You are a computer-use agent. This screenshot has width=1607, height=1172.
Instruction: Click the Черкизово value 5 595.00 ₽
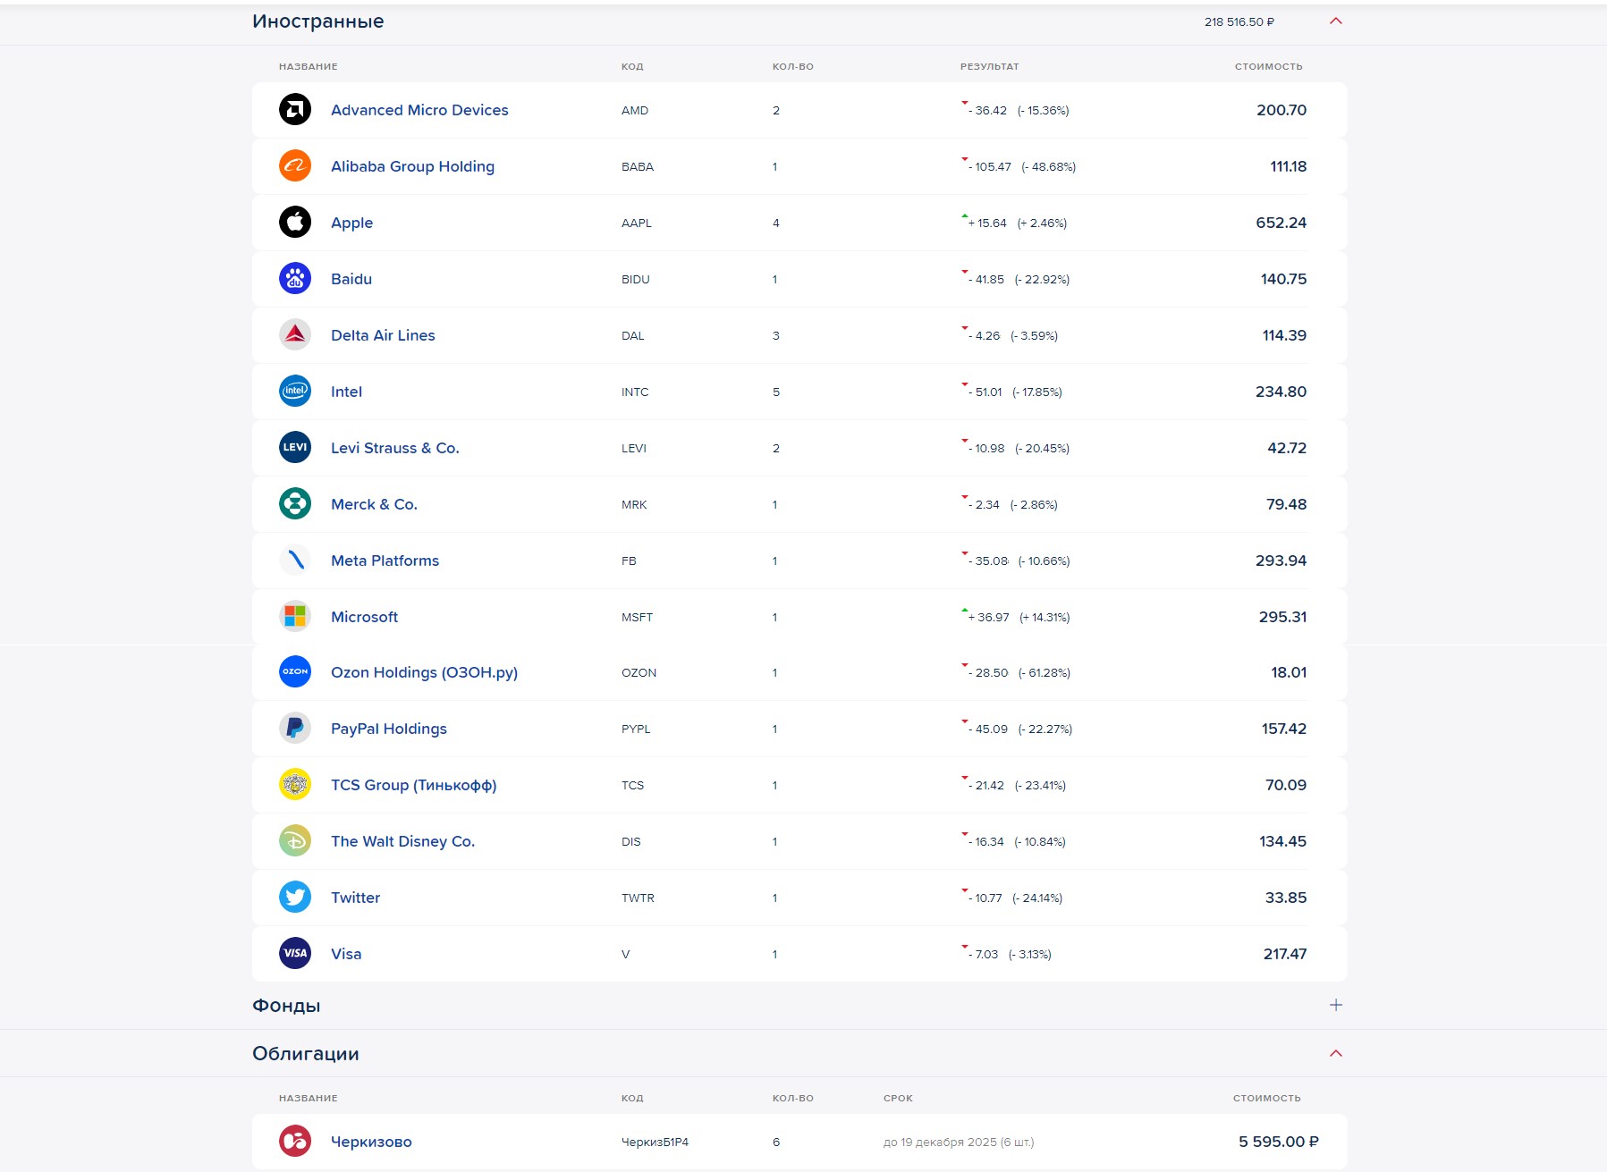(x=1279, y=1142)
